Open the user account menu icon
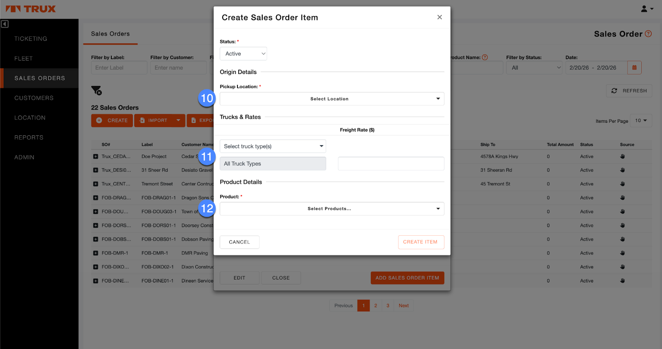This screenshot has width=662, height=349. coord(647,9)
